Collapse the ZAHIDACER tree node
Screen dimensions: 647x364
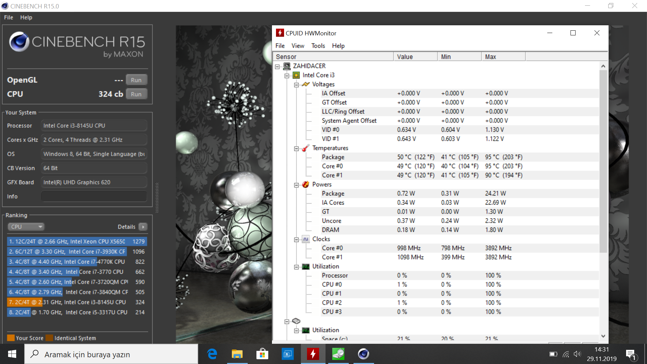[x=277, y=67]
